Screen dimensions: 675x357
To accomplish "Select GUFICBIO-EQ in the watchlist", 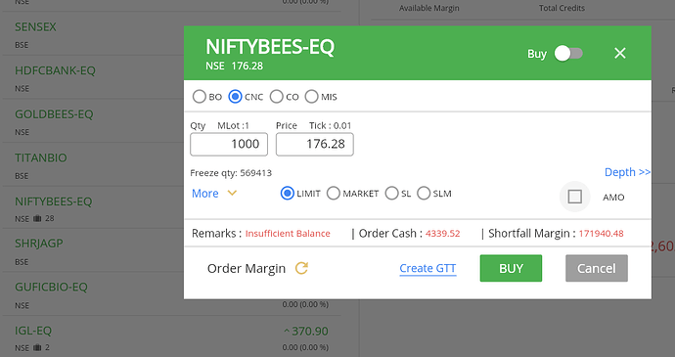I will click(51, 287).
